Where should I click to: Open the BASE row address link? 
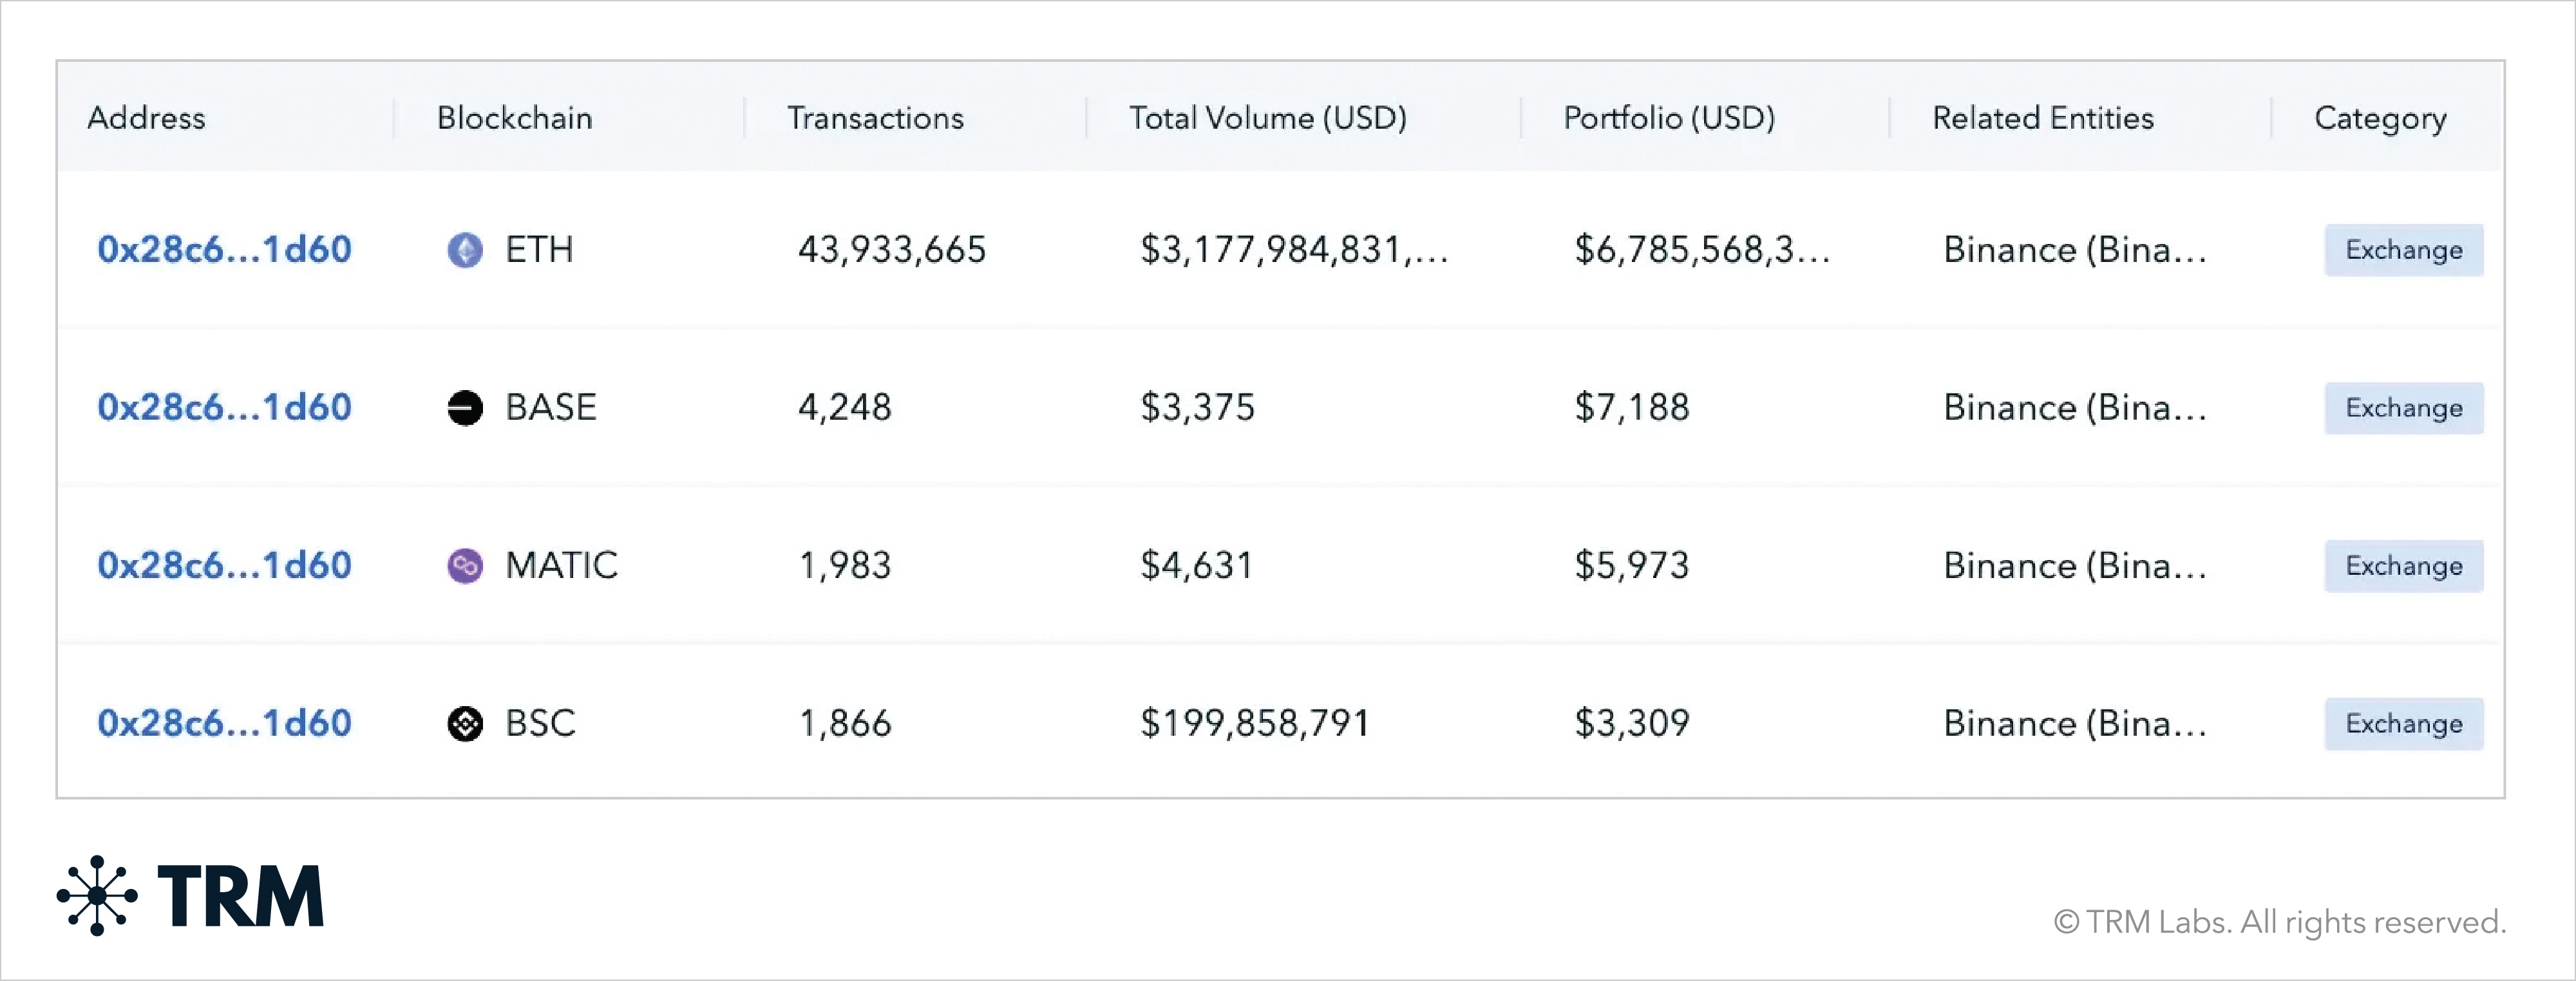click(x=224, y=408)
